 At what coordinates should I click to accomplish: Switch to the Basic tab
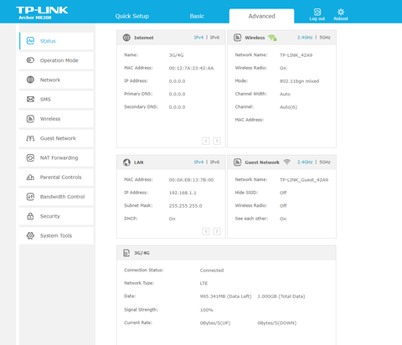click(197, 16)
